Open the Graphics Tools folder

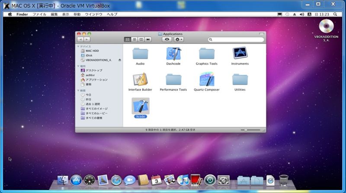[207, 53]
